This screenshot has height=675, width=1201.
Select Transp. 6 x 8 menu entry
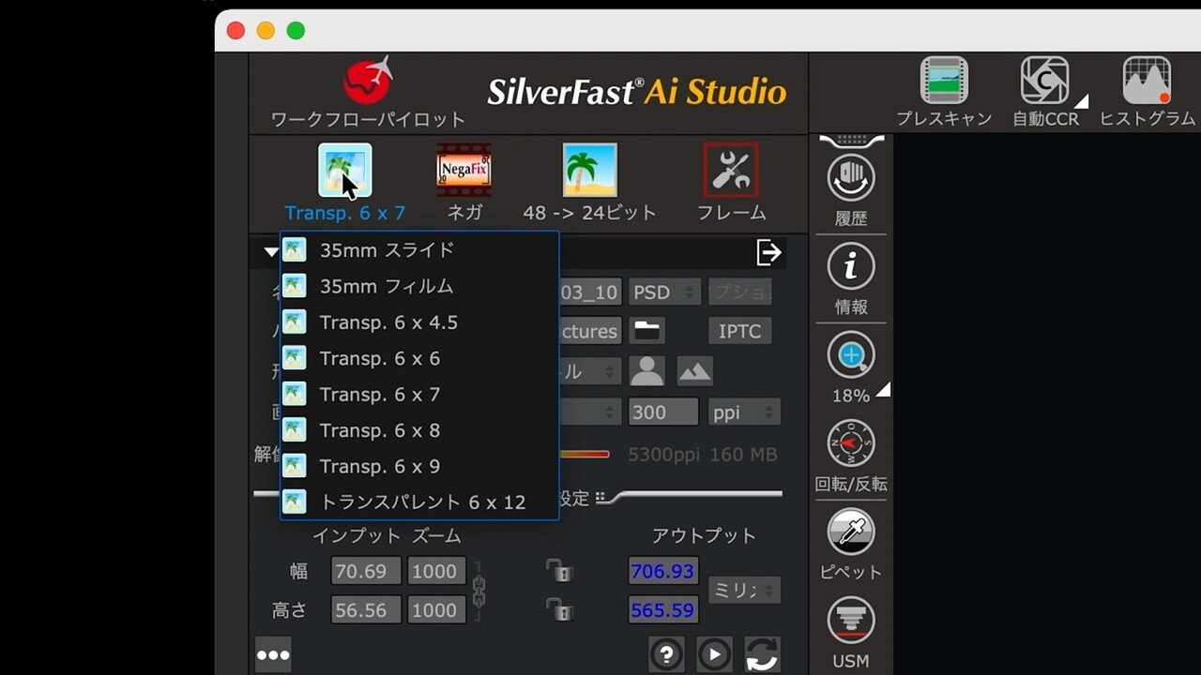(419, 430)
